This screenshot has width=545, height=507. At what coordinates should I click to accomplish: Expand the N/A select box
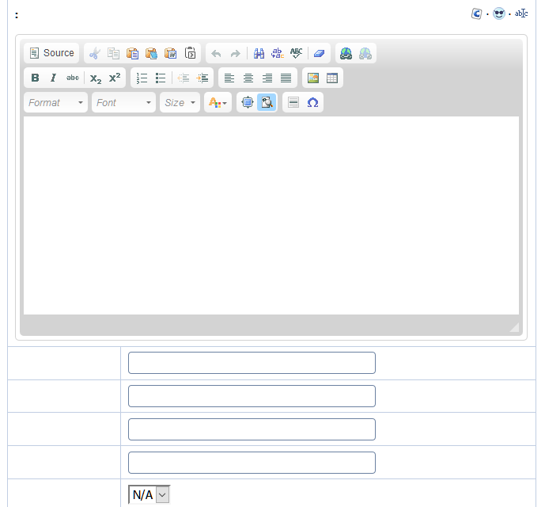click(149, 494)
